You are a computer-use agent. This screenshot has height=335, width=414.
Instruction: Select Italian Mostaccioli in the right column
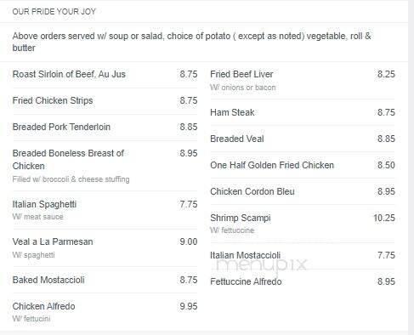coord(246,255)
